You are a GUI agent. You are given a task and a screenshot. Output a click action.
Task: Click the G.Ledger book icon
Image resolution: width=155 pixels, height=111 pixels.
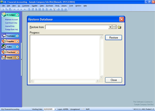point(4,15)
